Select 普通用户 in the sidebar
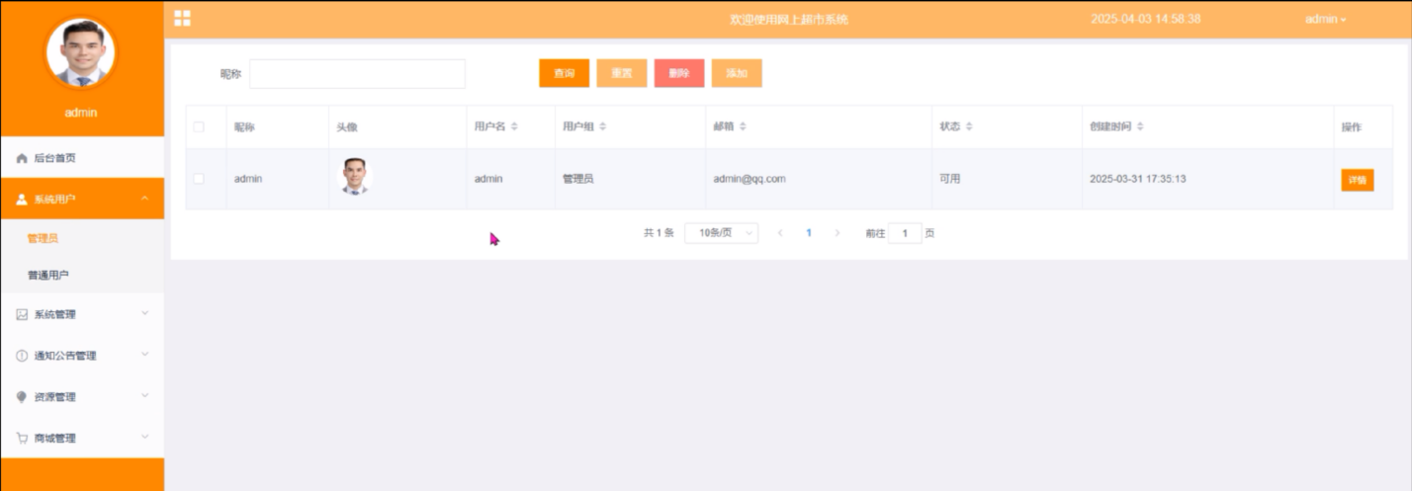 [x=48, y=275]
